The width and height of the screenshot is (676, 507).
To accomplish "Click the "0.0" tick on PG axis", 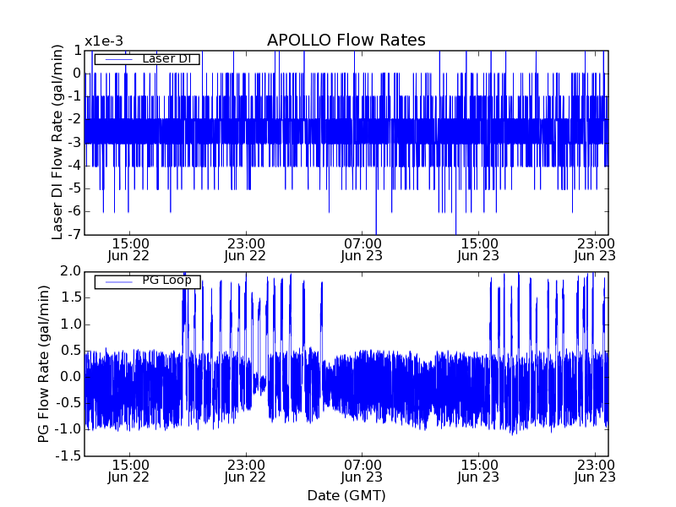I will pyautogui.click(x=71, y=377).
